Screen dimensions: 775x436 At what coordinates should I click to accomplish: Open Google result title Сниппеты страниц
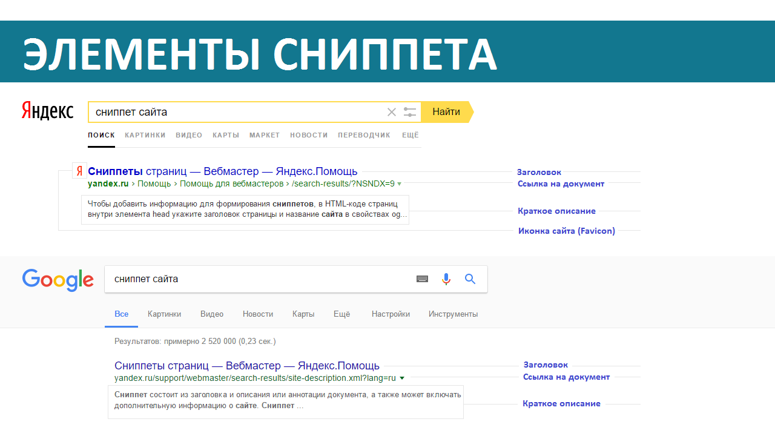click(x=247, y=366)
